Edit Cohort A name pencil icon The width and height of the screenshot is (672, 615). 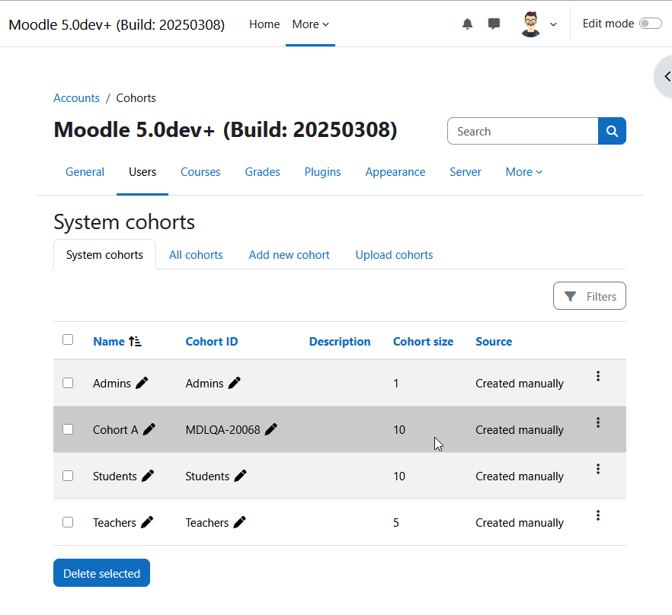point(149,429)
